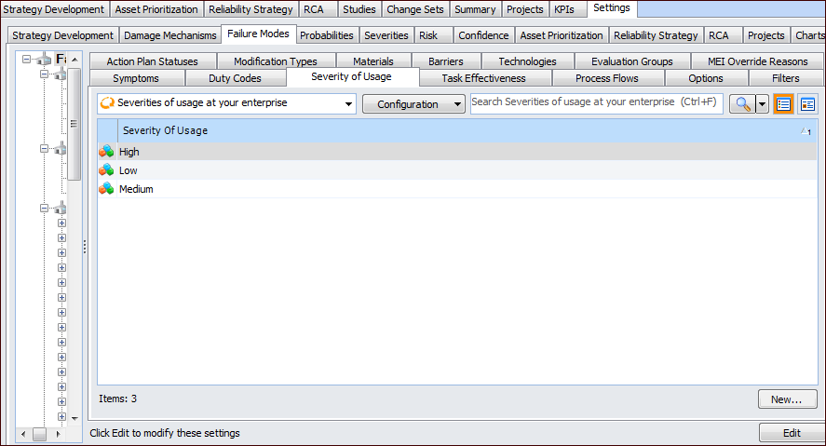Click in the Search Severities input field
Image resolution: width=826 pixels, height=446 pixels.
click(x=596, y=103)
